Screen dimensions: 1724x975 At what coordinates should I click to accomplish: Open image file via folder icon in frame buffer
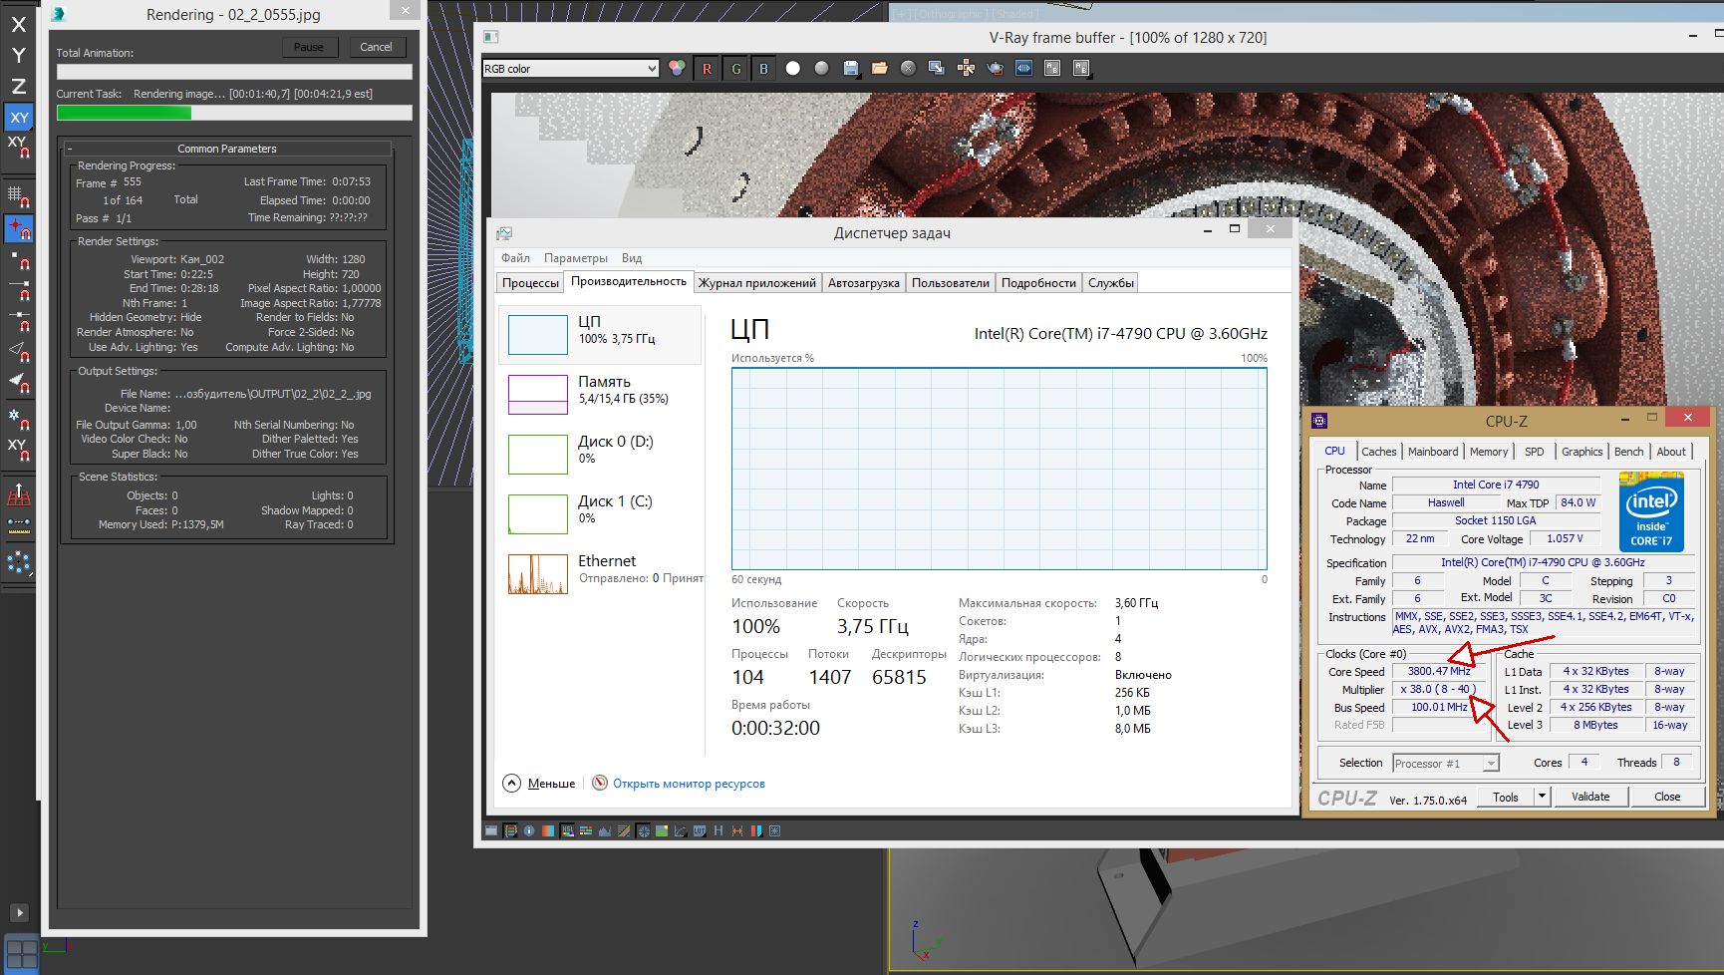point(879,69)
